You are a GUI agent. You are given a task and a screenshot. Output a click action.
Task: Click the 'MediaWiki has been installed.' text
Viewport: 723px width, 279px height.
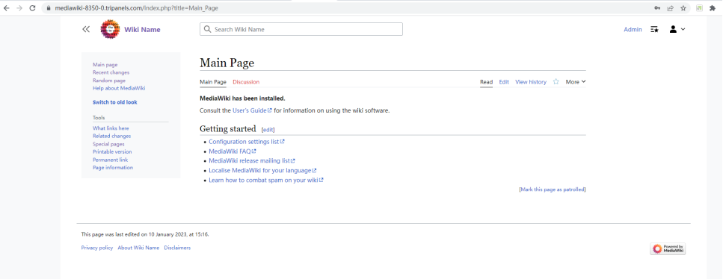point(242,98)
